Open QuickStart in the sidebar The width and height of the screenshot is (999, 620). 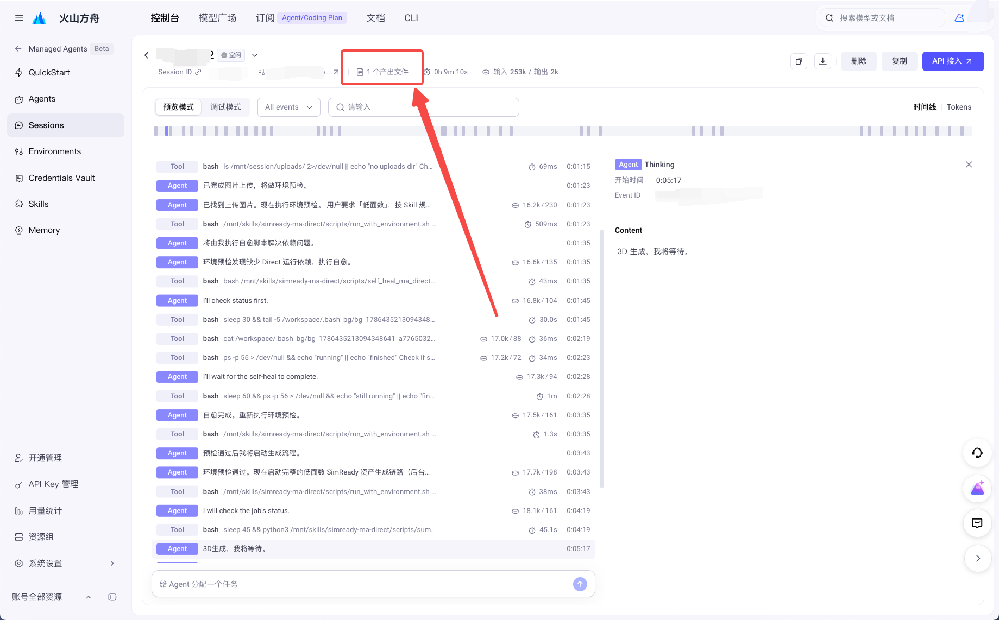click(66, 73)
